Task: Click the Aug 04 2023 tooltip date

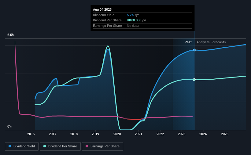Action: tap(102, 9)
